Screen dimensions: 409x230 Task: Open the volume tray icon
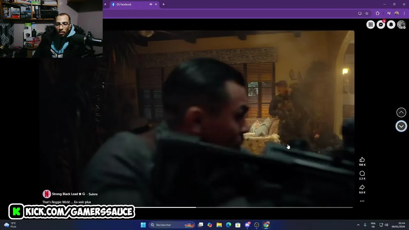pos(386,225)
